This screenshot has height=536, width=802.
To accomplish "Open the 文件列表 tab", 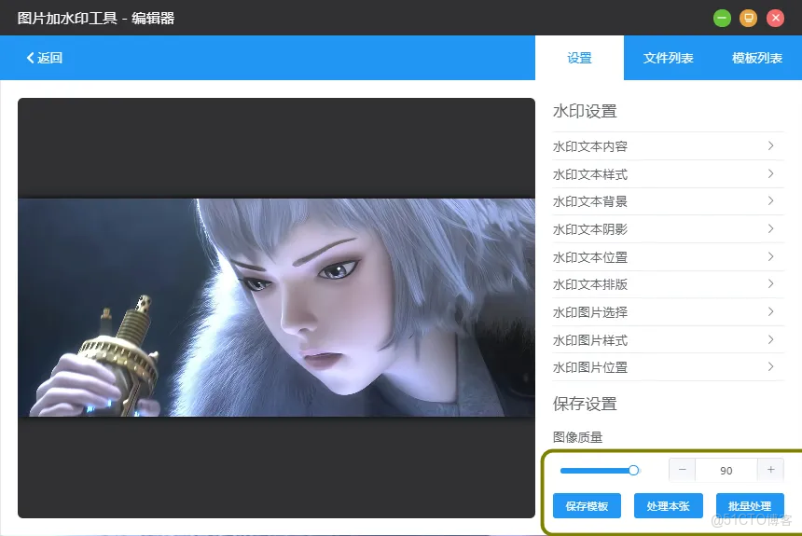I will 668,58.
